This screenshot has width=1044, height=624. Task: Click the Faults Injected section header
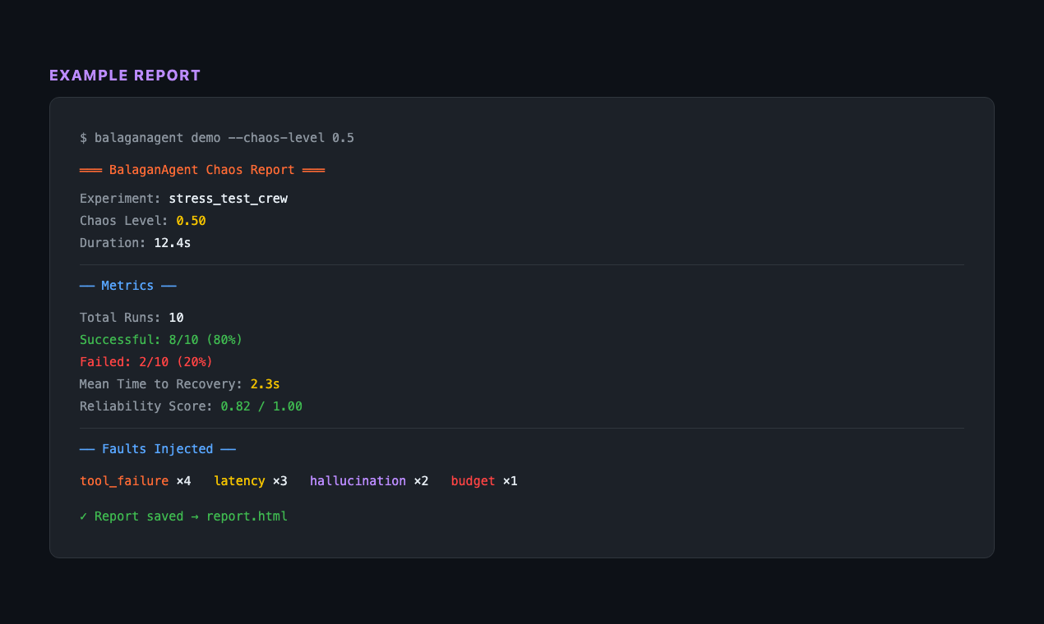(x=157, y=449)
